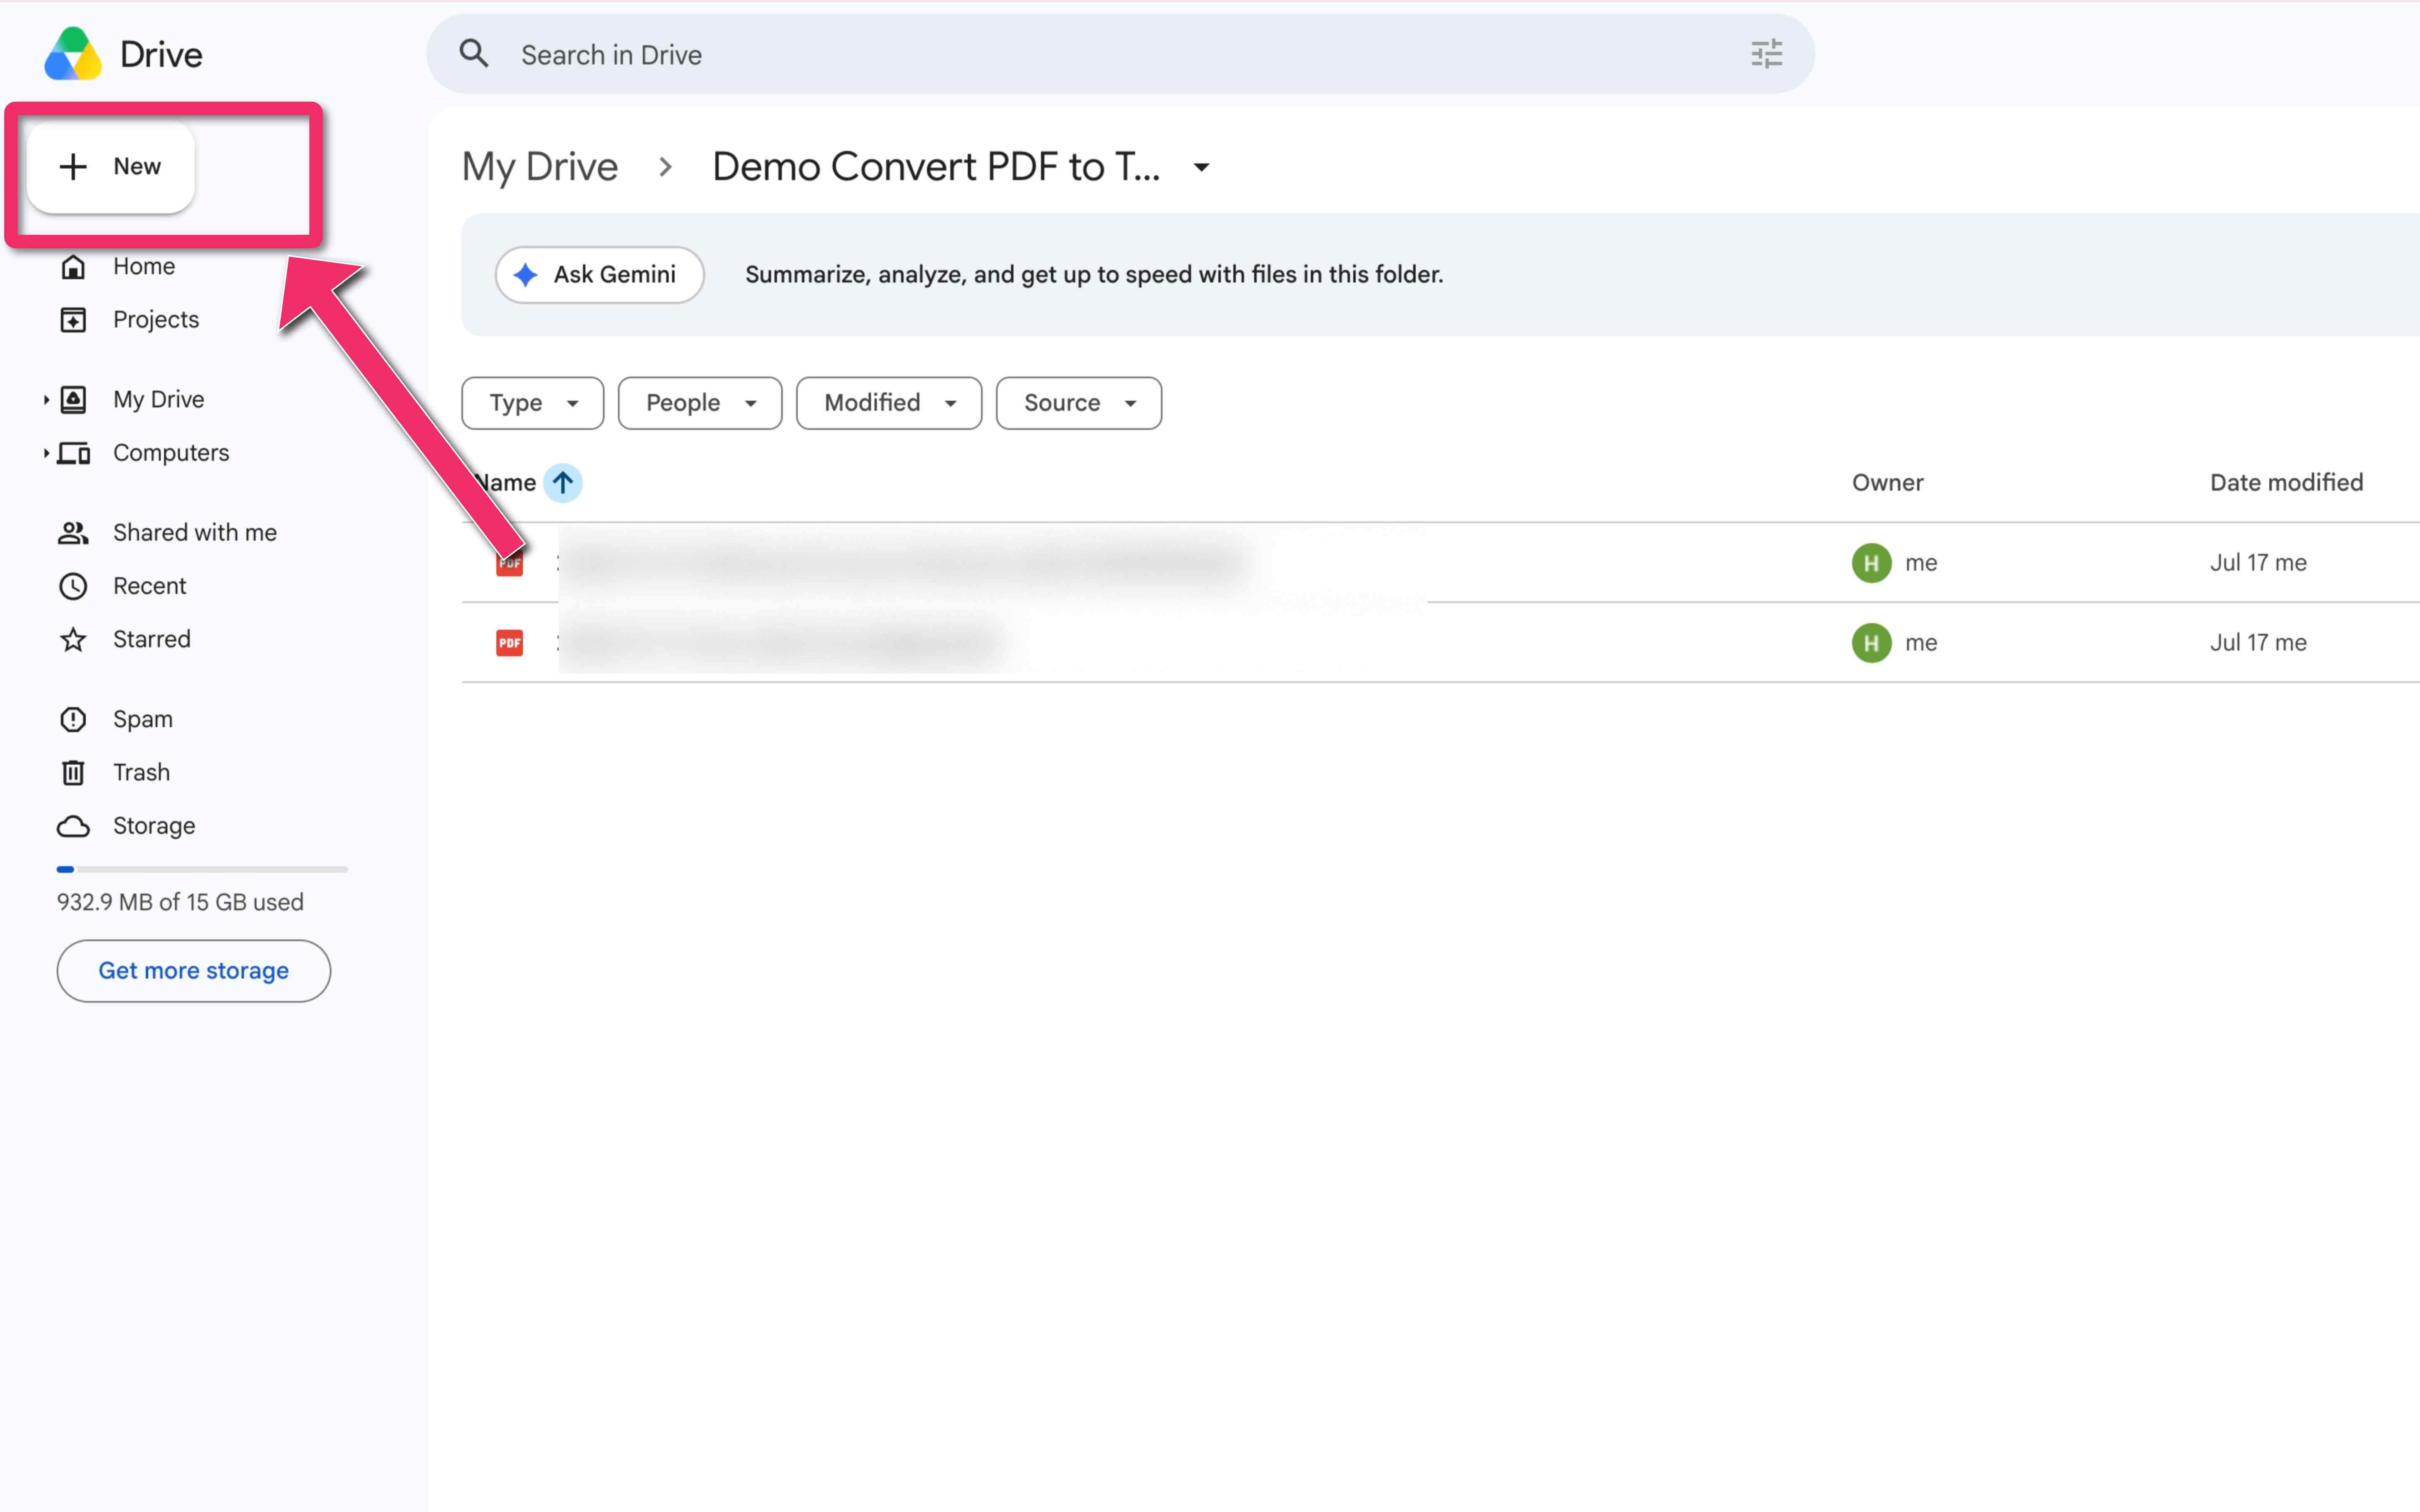Click the New button label

(x=137, y=166)
